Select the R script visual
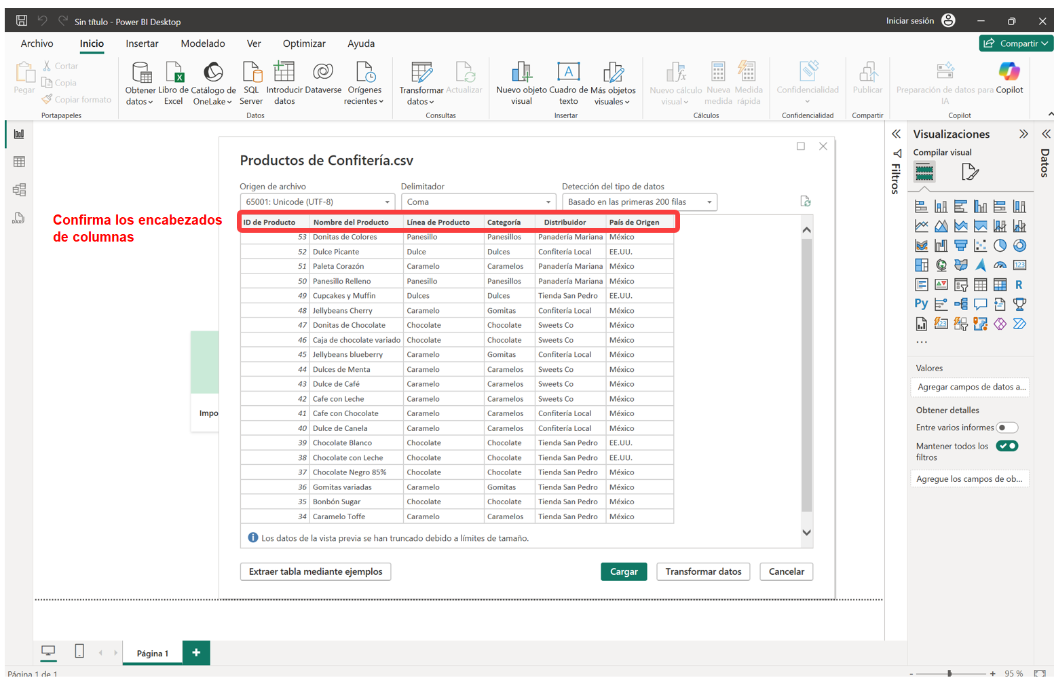This screenshot has width=1054, height=680. (1019, 285)
